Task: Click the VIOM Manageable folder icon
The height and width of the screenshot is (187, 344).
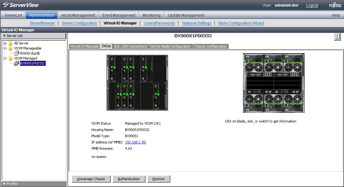Action: [x=10, y=48]
